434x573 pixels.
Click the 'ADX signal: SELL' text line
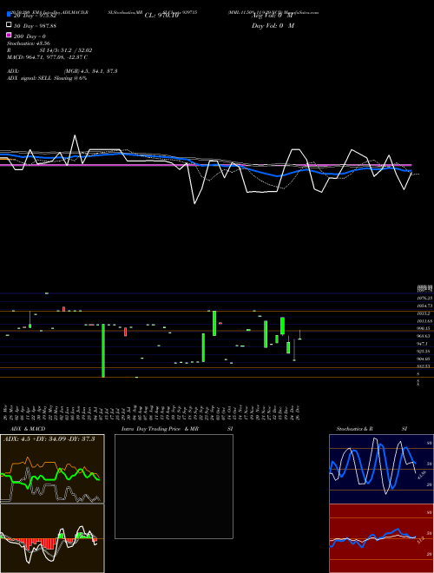(47, 78)
